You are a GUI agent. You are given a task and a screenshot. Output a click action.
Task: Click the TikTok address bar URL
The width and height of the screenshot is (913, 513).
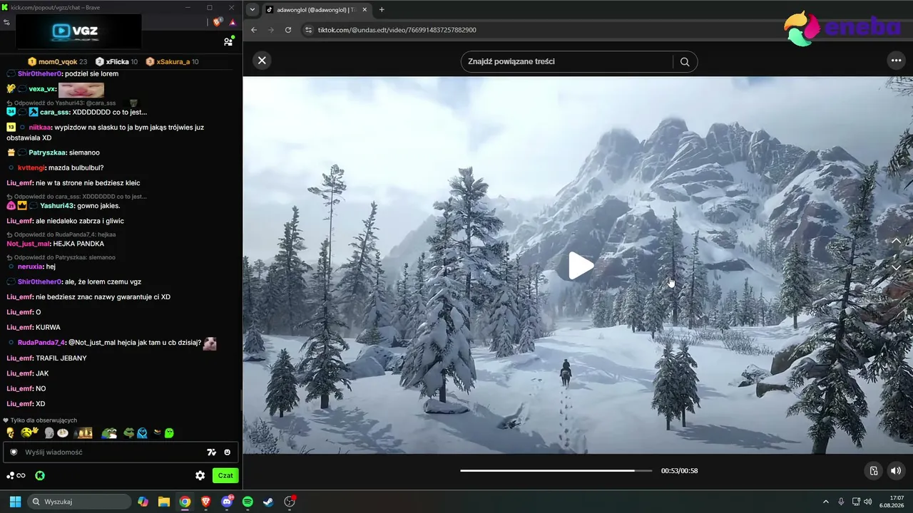coord(397,30)
